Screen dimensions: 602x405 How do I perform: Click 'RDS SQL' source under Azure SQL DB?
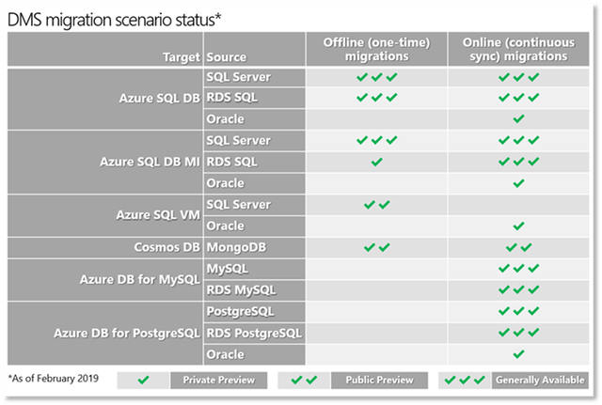click(x=255, y=98)
